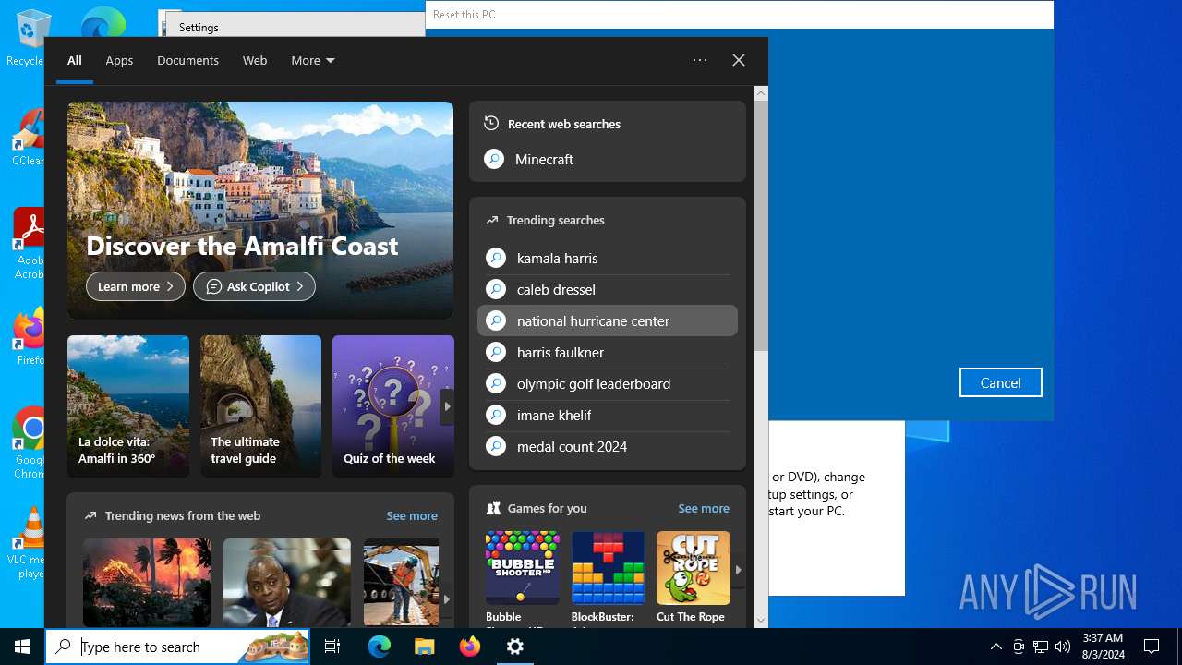The height and width of the screenshot is (665, 1182).
Task: Switch to the Web search tab
Action: [x=255, y=60]
